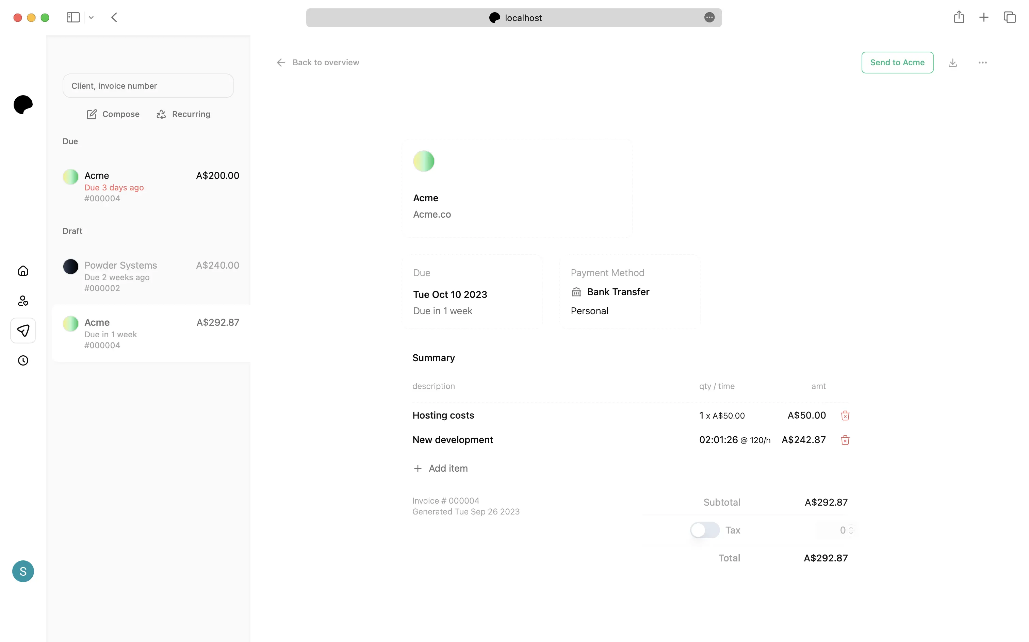
Task: Click the delete icon for Hosting costs
Action: [844, 415]
